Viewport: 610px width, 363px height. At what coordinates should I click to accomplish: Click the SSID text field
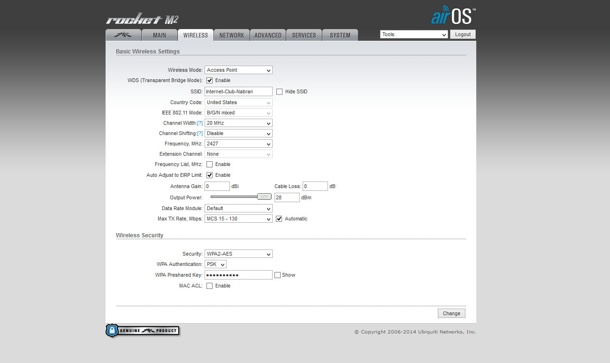(238, 92)
